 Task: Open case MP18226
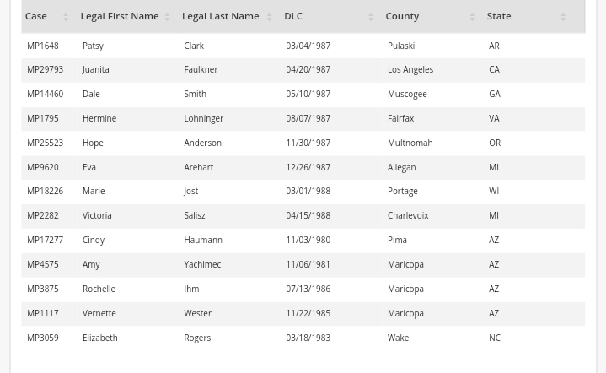click(x=45, y=192)
